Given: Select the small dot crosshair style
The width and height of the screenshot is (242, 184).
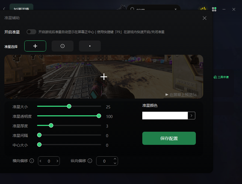Looking at the screenshot, I should pyautogui.click(x=90, y=46).
